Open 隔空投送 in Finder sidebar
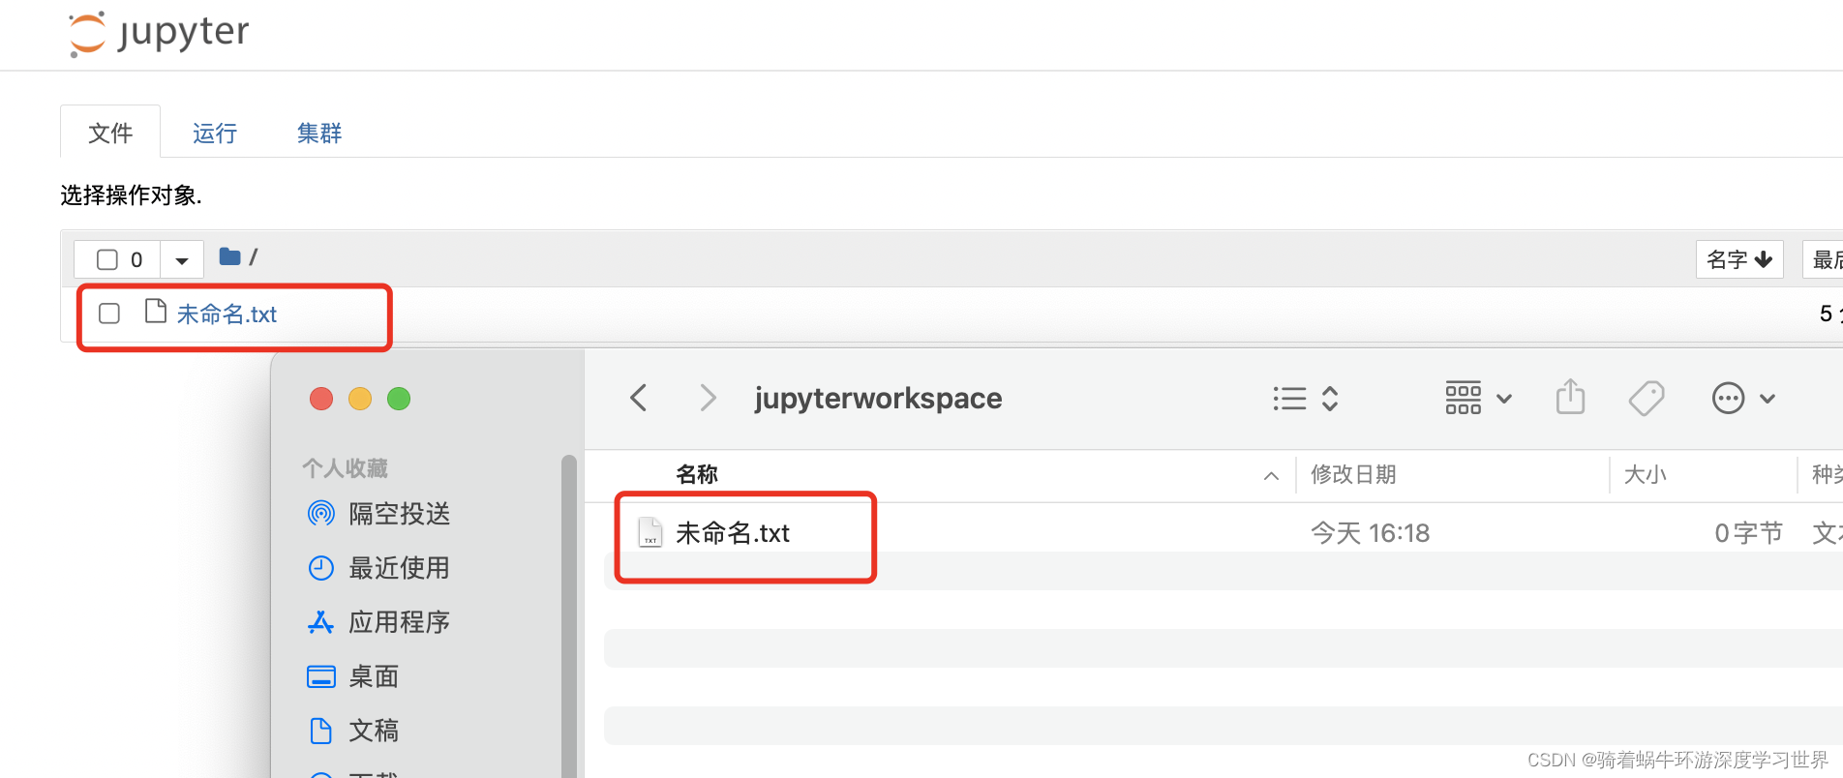This screenshot has width=1843, height=778. click(x=400, y=514)
